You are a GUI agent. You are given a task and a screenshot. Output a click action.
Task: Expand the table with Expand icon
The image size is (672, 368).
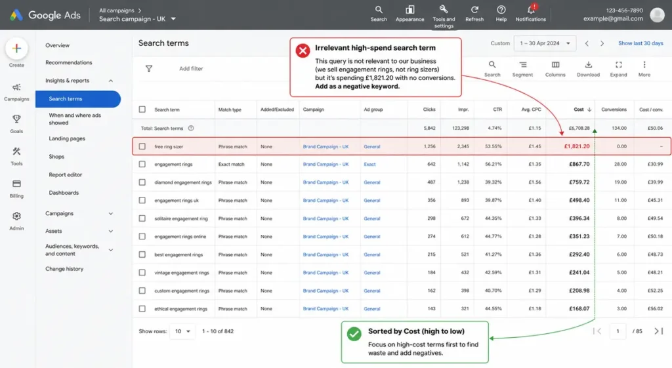click(618, 65)
